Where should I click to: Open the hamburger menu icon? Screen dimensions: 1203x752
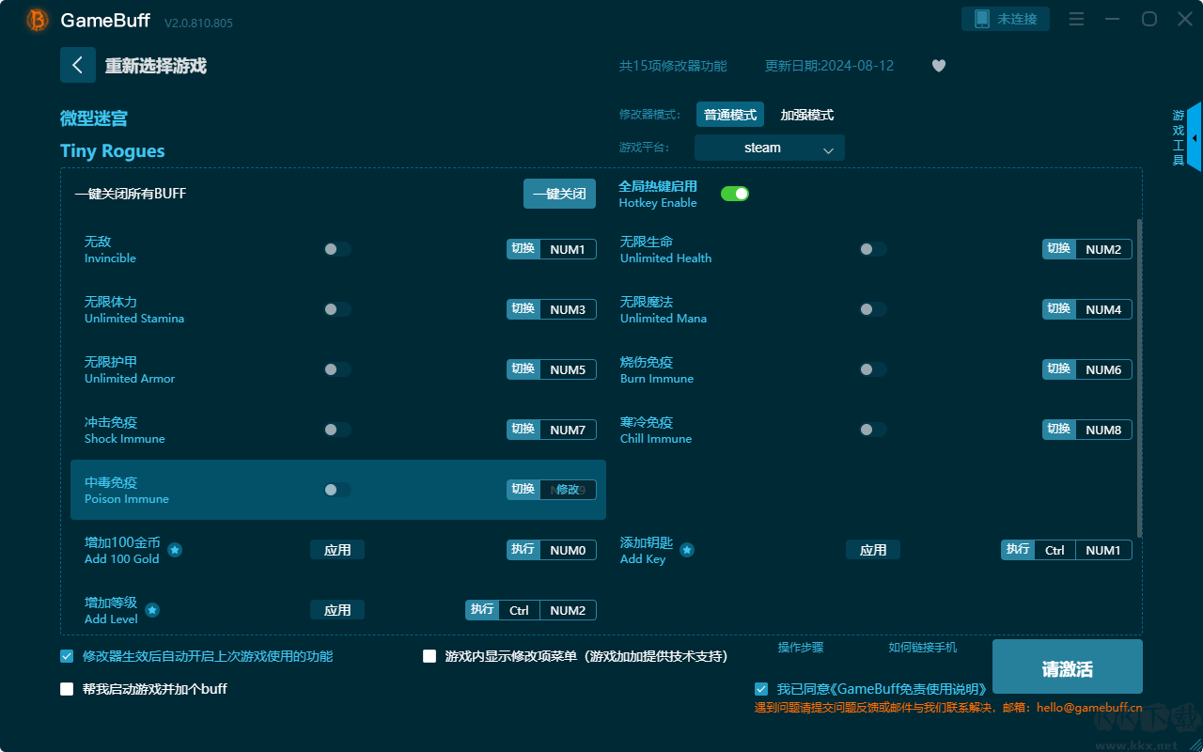click(x=1077, y=19)
